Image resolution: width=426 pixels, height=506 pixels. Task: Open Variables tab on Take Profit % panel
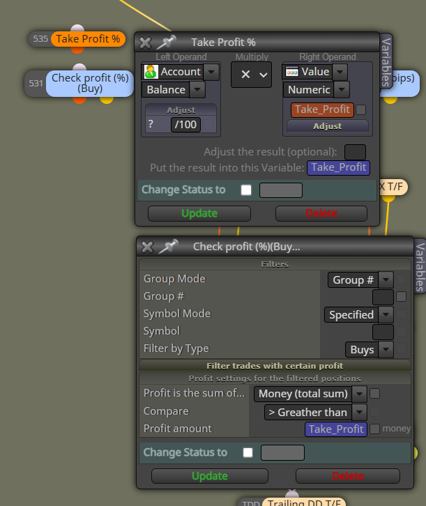pos(386,61)
